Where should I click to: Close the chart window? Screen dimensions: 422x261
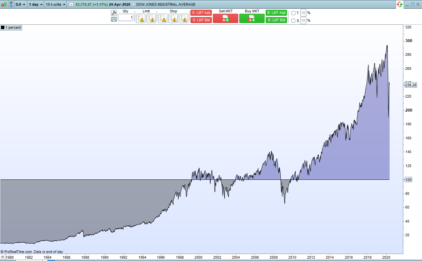(x=418, y=4)
